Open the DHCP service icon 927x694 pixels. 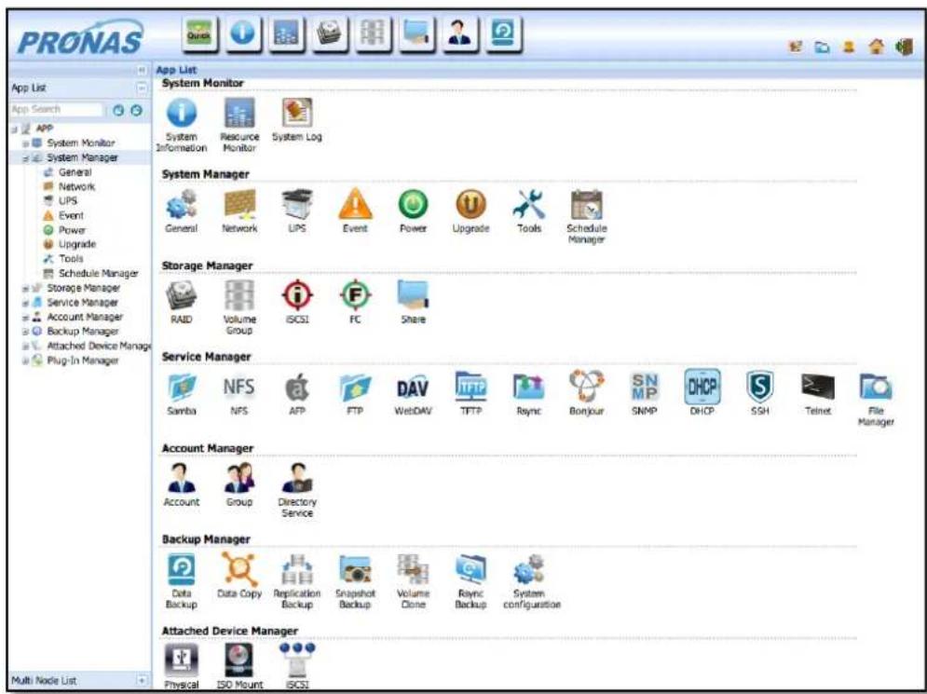tap(702, 388)
